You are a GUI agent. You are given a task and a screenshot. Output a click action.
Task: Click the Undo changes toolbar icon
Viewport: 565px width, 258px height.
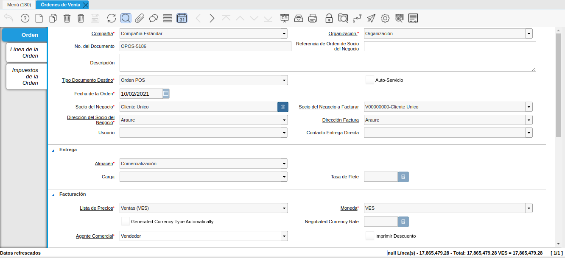pos(8,18)
